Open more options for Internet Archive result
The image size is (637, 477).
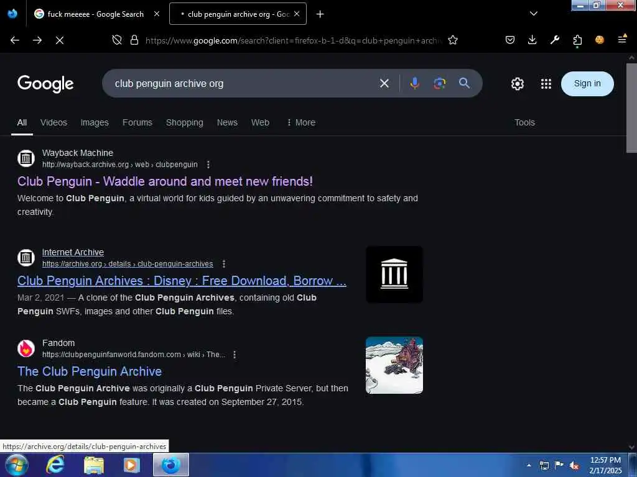(x=224, y=264)
